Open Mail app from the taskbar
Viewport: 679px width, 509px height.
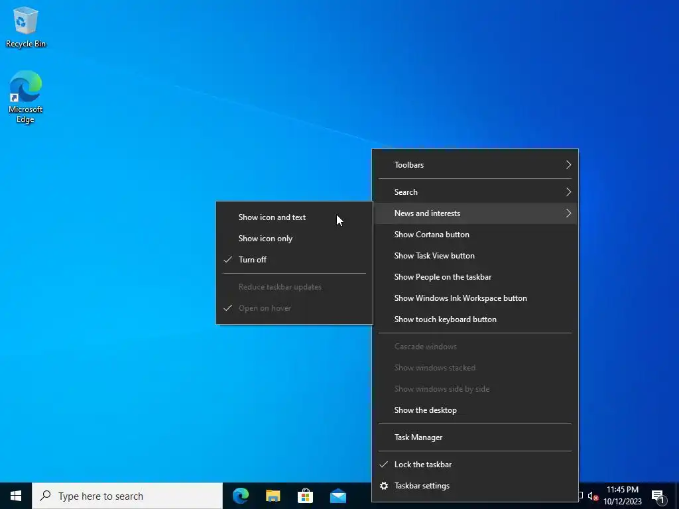[x=338, y=496]
